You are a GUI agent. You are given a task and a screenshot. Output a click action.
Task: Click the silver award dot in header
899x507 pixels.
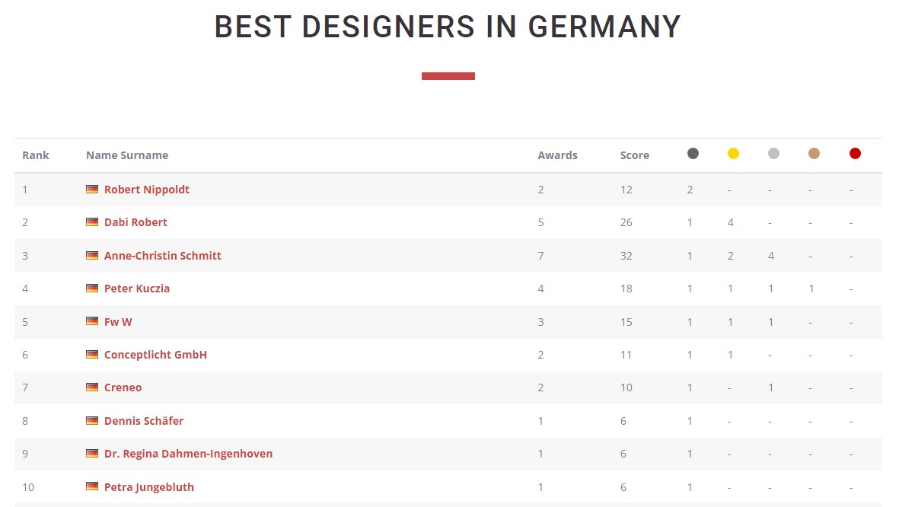click(x=773, y=154)
